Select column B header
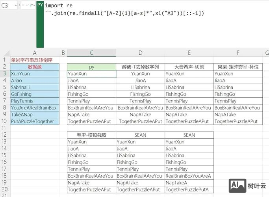Image resolution: width=269 pixels, height=197 pixels. [x=63, y=53]
